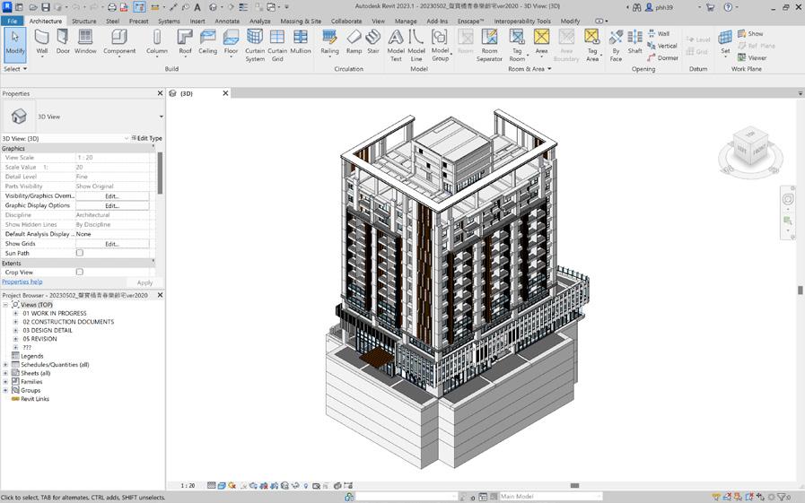Toggle the Crop View checkbox

80,272
